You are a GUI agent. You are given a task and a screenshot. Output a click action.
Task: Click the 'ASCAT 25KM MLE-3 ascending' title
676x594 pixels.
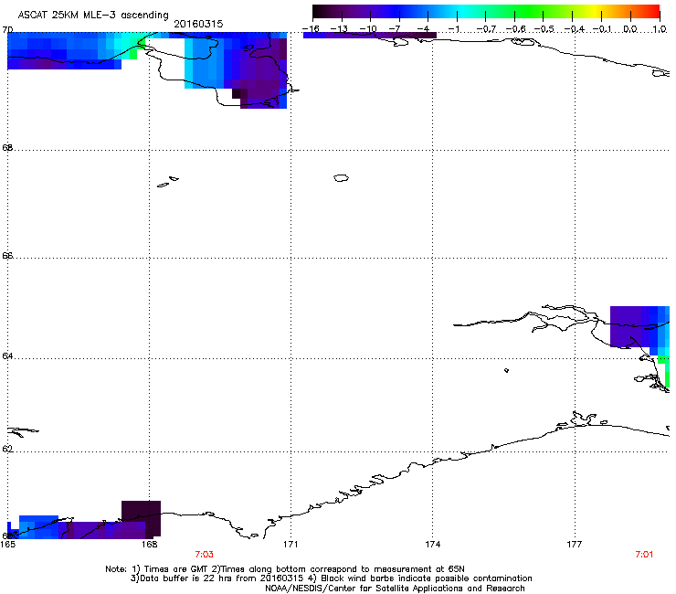click(x=93, y=15)
